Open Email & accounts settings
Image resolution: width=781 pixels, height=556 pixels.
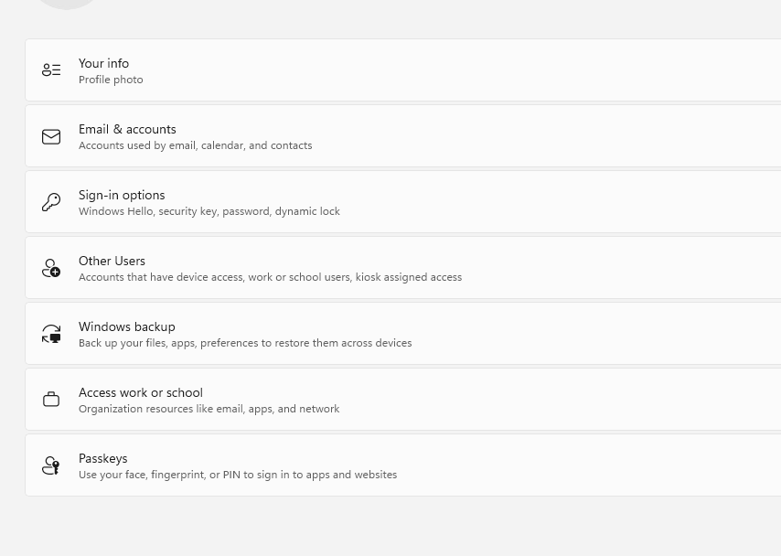(x=127, y=129)
